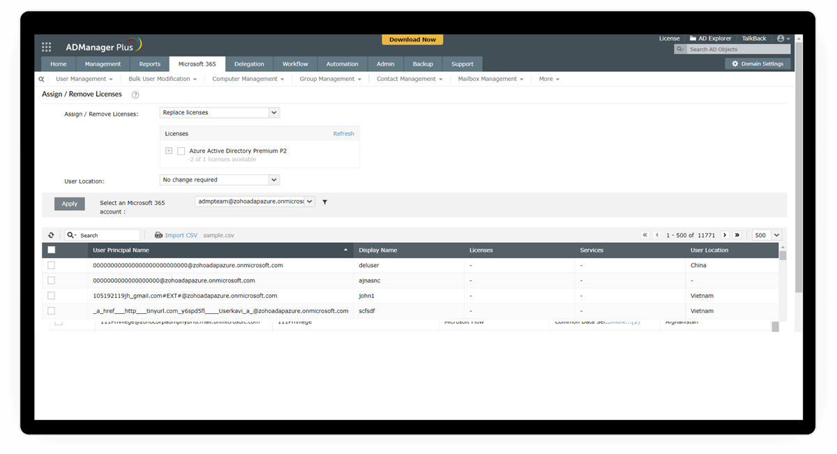Switch to the Management tab
This screenshot has width=837, height=454.
(103, 64)
